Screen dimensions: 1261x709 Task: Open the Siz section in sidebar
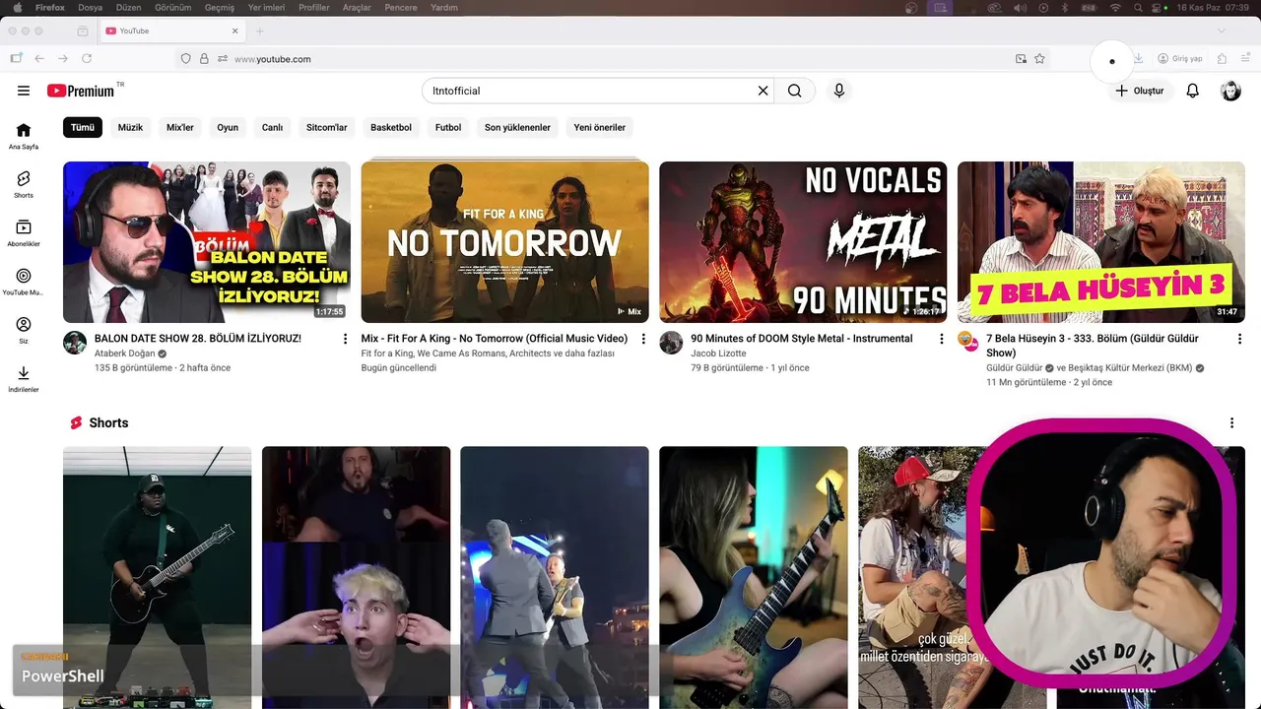pos(24,330)
